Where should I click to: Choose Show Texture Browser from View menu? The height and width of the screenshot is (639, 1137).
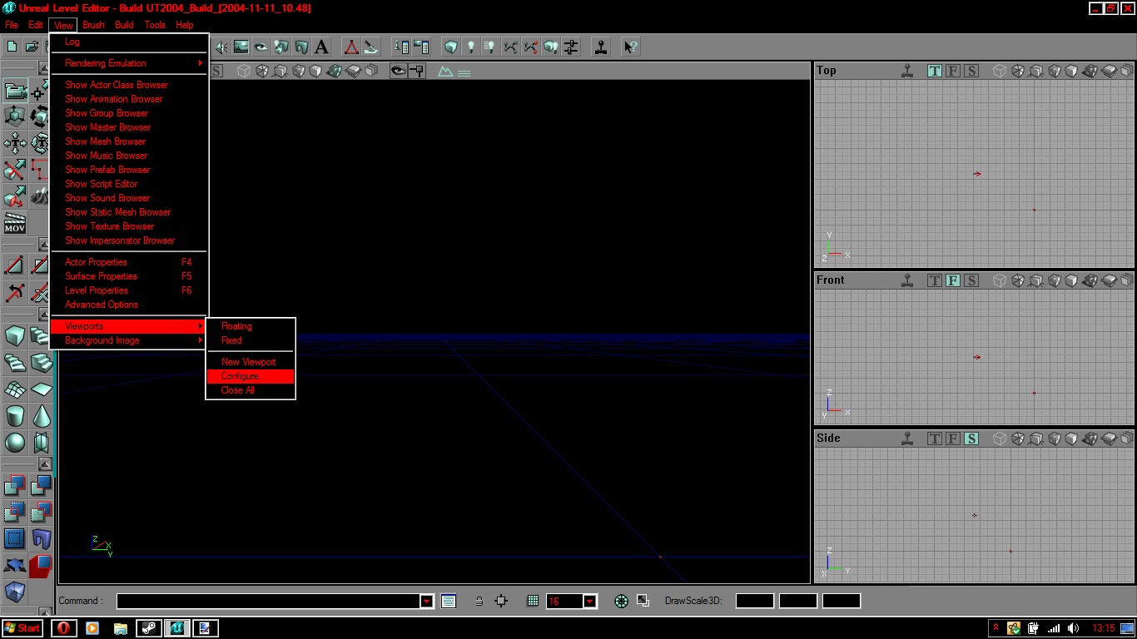tap(129, 226)
